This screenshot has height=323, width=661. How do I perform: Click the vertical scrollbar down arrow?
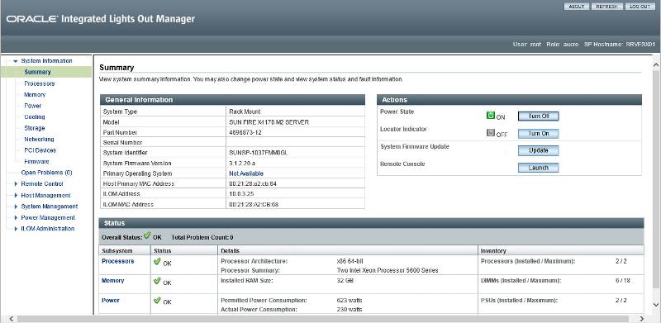[x=656, y=304]
